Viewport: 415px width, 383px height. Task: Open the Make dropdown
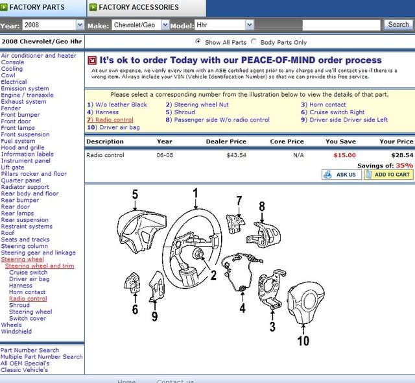(x=165, y=25)
